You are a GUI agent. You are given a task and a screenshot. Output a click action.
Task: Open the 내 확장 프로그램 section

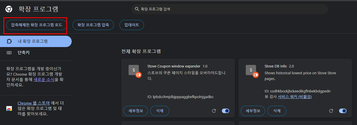click(36, 41)
